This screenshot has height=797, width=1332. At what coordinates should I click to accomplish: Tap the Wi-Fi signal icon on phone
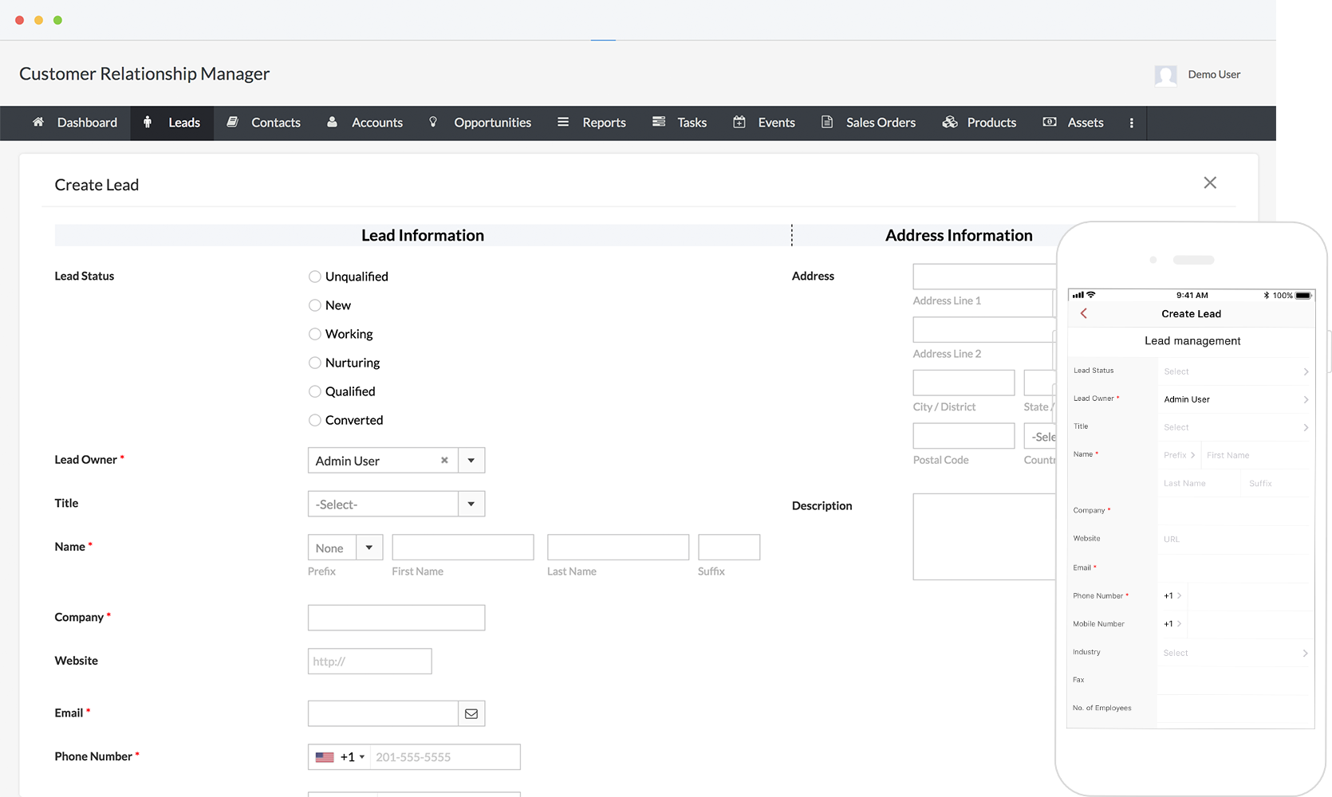[x=1091, y=295]
